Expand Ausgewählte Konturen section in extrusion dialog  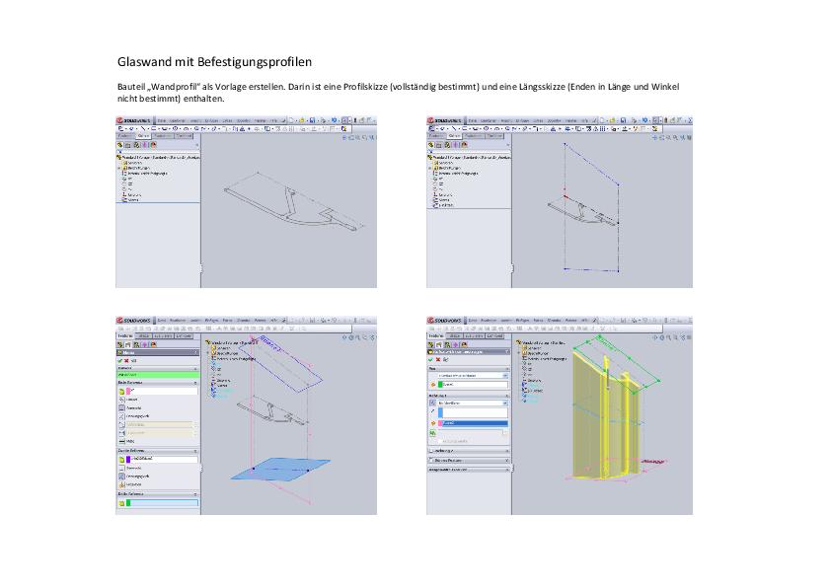[507, 470]
